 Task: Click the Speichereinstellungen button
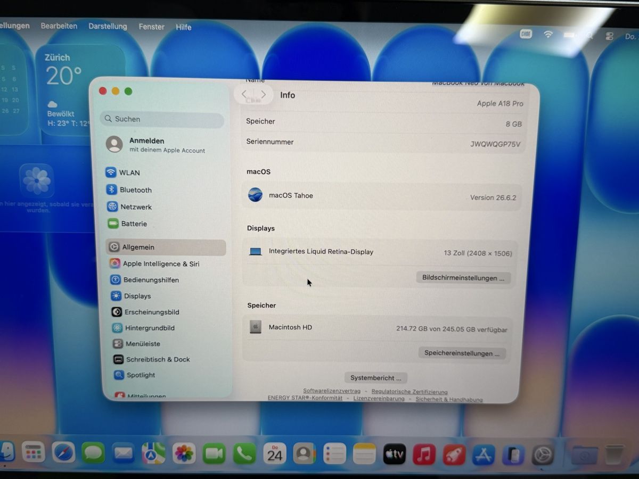(x=462, y=353)
